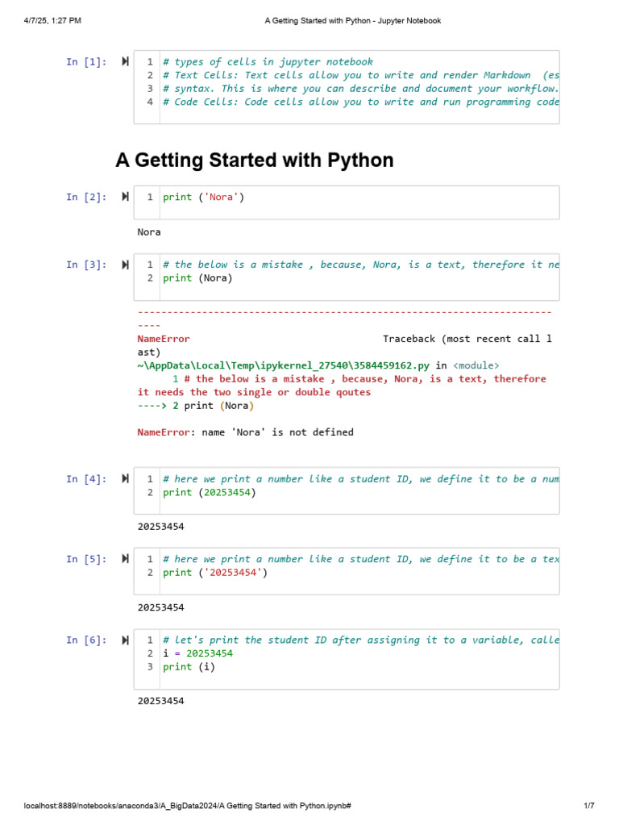
Task: Run cell In [4] using its run icon
Action: [x=125, y=478]
